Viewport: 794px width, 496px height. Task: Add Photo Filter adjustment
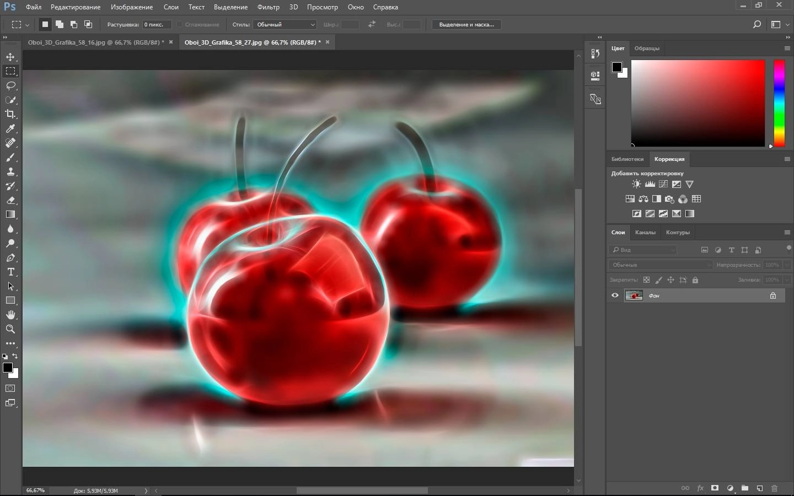point(669,199)
